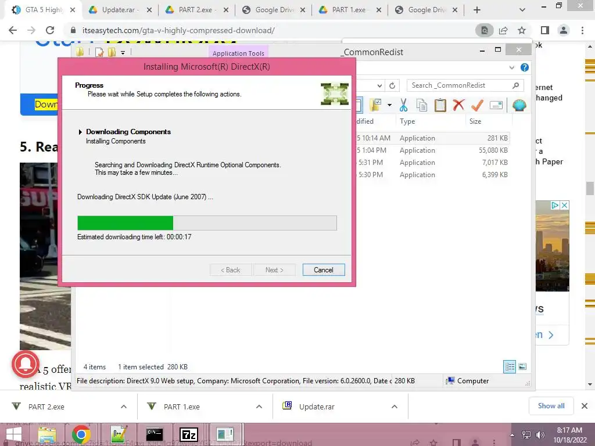Open Chrome side panel icon
Screen dimensions: 595x446
tap(545, 30)
